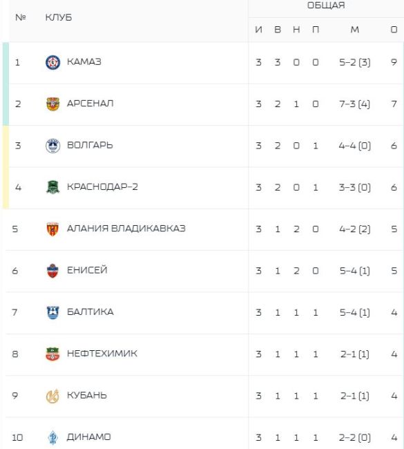Click the НЕФТЕХИМИК club name
Screen dimensions: 404x449
click(102, 354)
